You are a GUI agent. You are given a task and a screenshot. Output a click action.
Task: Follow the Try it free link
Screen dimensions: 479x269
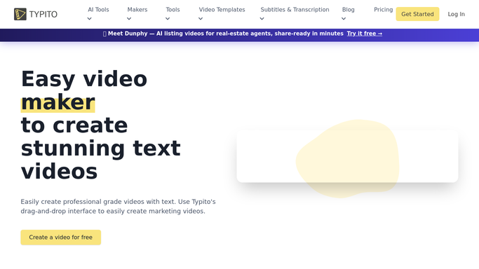[364, 34]
